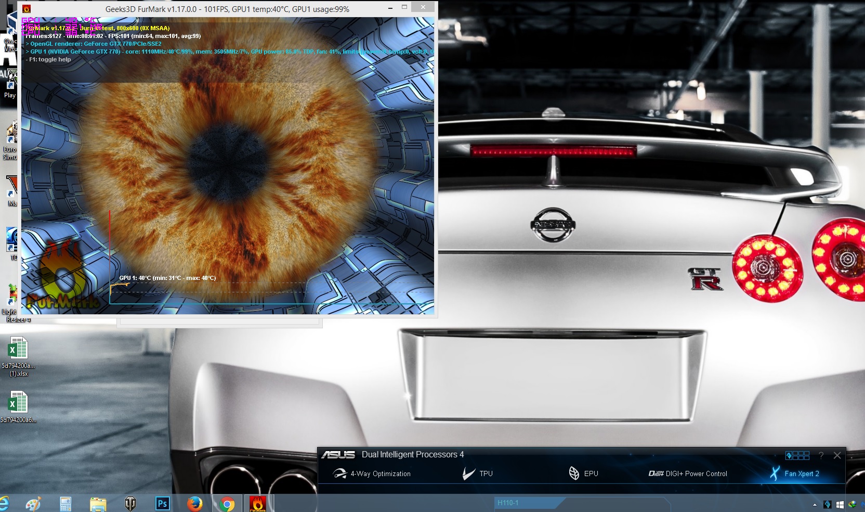Open the DIGI+ Power Control tab
865x512 pixels.
pos(688,473)
